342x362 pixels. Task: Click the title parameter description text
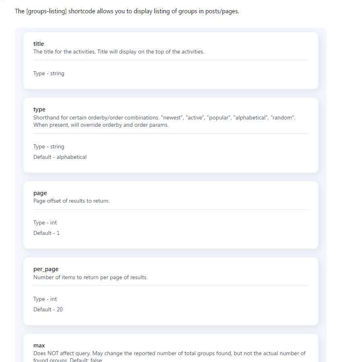tap(119, 52)
